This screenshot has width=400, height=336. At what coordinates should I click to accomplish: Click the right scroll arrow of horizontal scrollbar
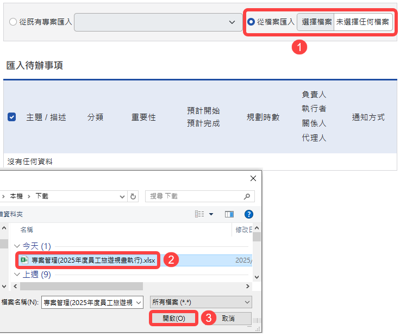249,286
